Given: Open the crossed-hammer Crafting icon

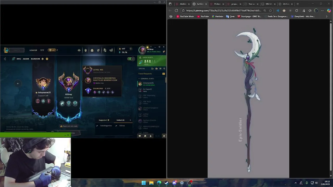Looking at the screenshot, I should pos(98,50).
